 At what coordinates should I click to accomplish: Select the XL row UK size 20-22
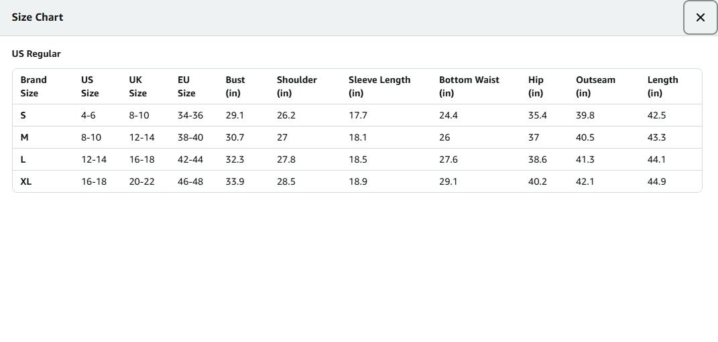pos(141,181)
